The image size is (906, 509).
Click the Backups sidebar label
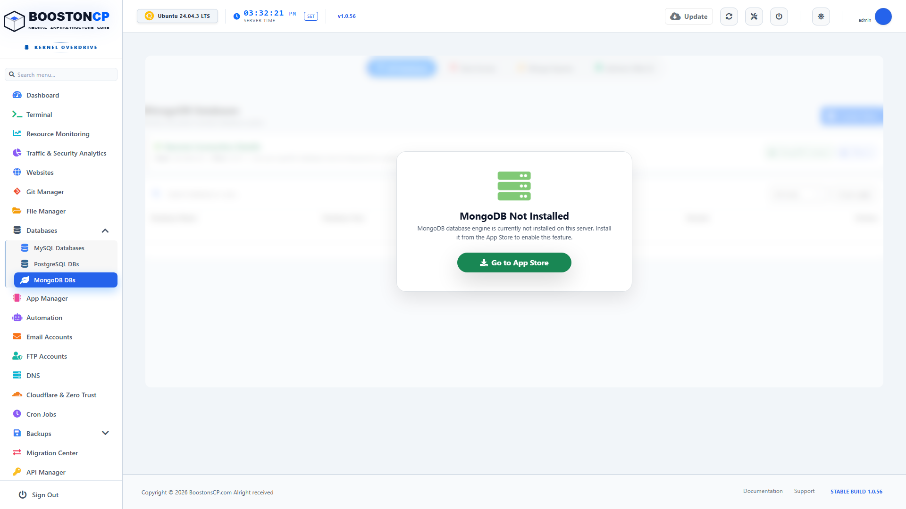pos(39,434)
